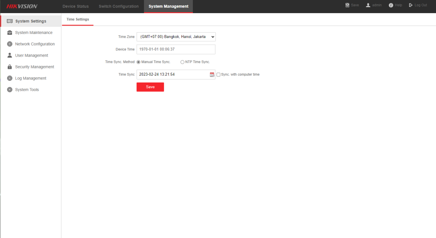436x238 pixels.
Task: Switch to Device Status tab
Action: point(76,6)
